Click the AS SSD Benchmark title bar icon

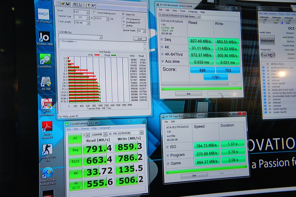(158, 4)
